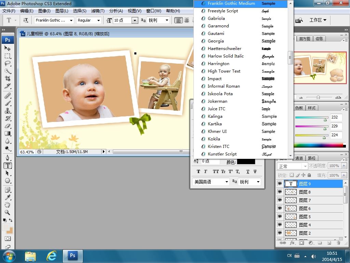The image size is (350, 263).
Task: Switch to the 通道 tab
Action: point(299,158)
